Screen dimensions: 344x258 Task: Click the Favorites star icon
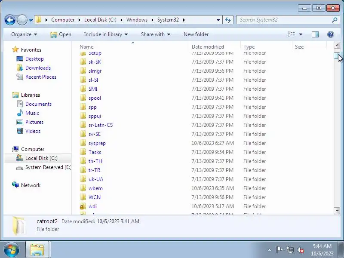[x=15, y=49]
